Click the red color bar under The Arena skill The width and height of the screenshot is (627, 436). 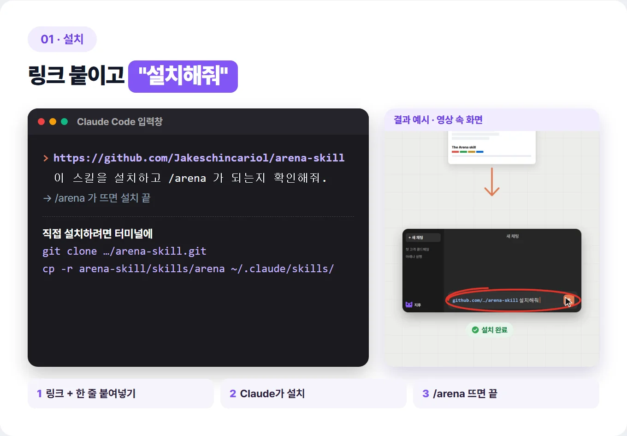455,152
